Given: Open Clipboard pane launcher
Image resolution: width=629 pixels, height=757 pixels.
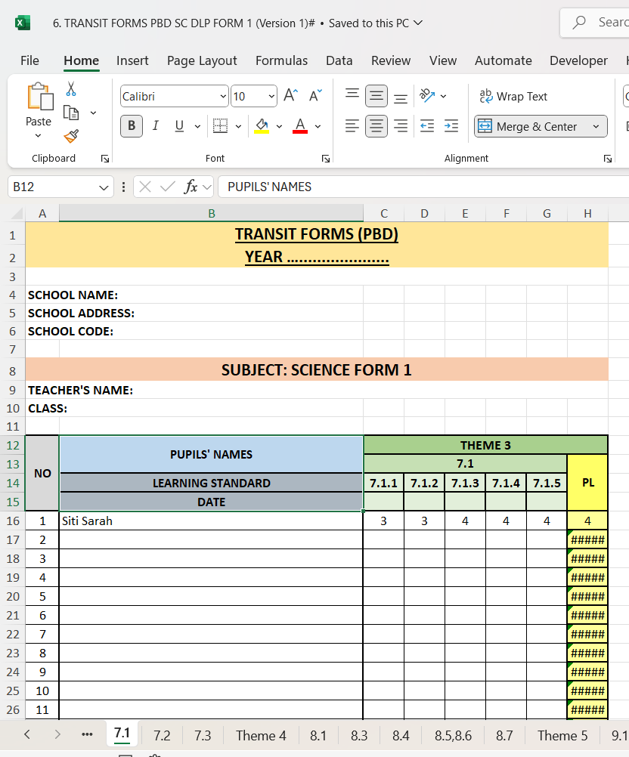Looking at the screenshot, I should tap(105, 159).
